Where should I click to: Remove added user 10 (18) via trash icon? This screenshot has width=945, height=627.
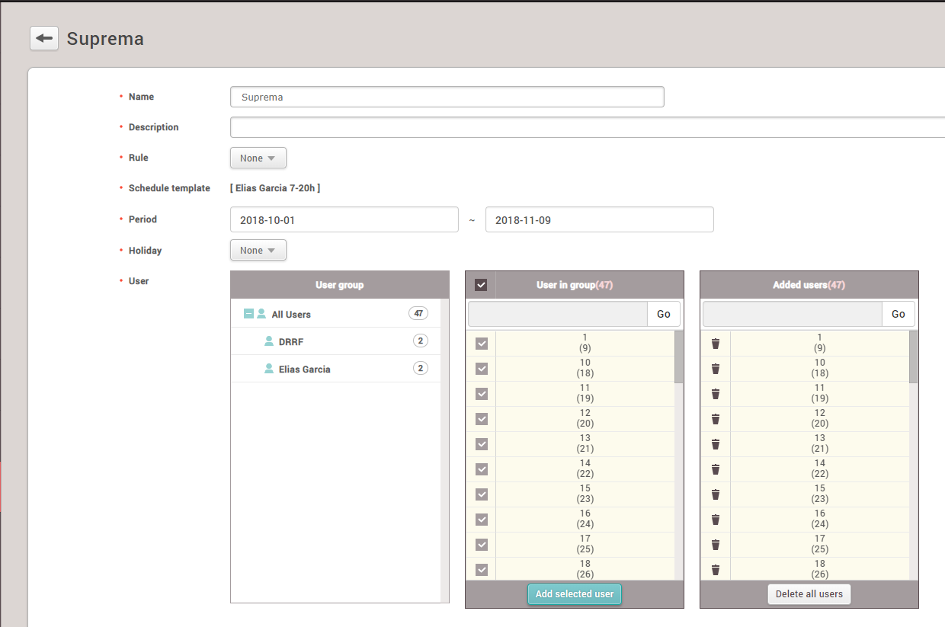coord(715,369)
